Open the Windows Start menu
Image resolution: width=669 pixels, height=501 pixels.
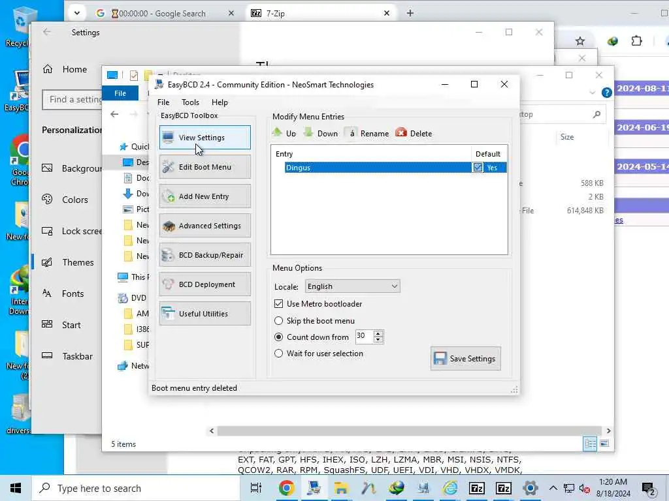tap(16, 488)
